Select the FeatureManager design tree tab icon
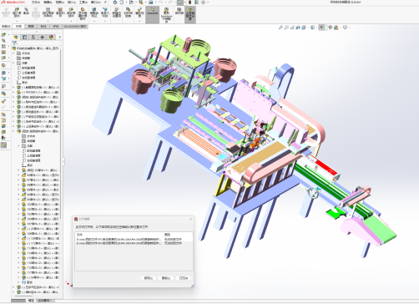This screenshot has width=419, height=304. click(16, 37)
